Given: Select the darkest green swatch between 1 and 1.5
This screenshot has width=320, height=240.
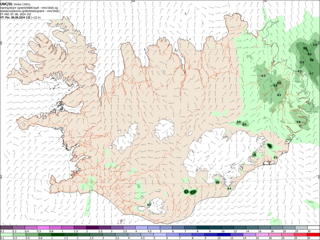Looking at the screenshot, I should point(57,234).
